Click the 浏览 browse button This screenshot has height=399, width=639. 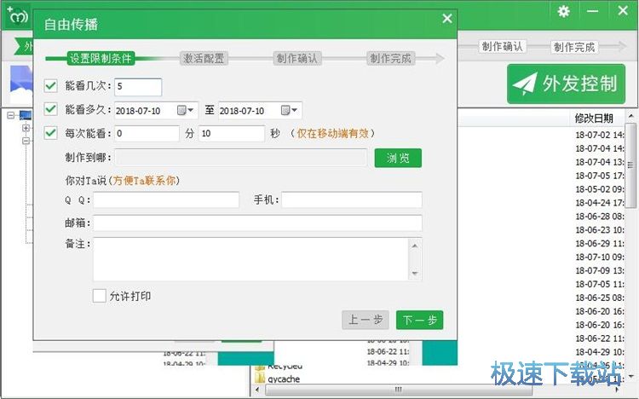coord(398,158)
